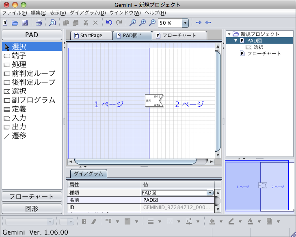The height and width of the screenshot is (237, 296).
Task: Select the 選択 flag-shaped branch tool
Action: (32, 91)
